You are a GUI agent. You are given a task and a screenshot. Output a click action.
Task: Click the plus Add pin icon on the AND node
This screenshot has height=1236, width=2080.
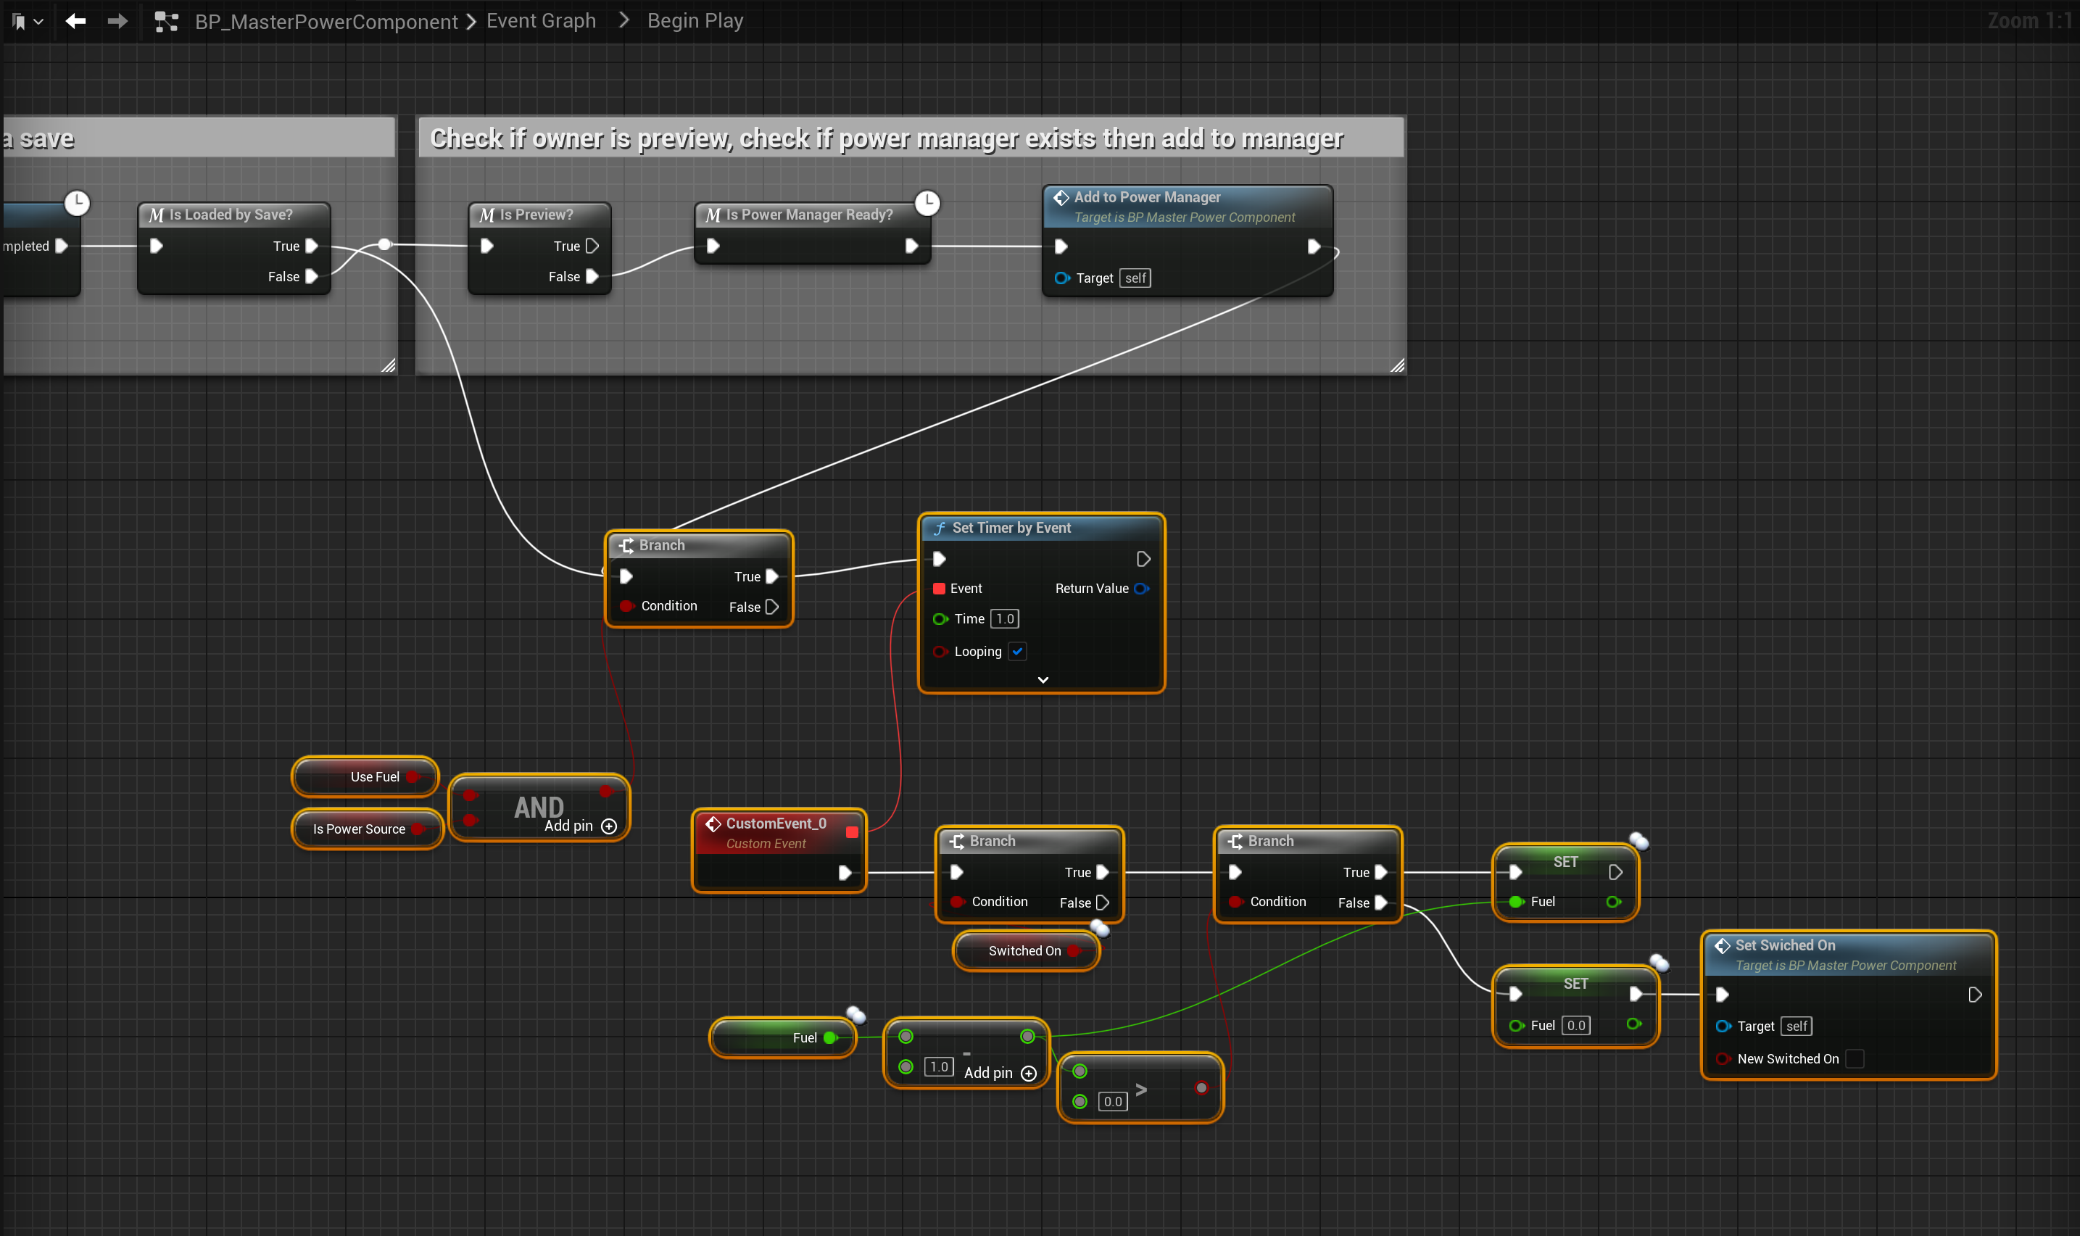click(x=609, y=826)
